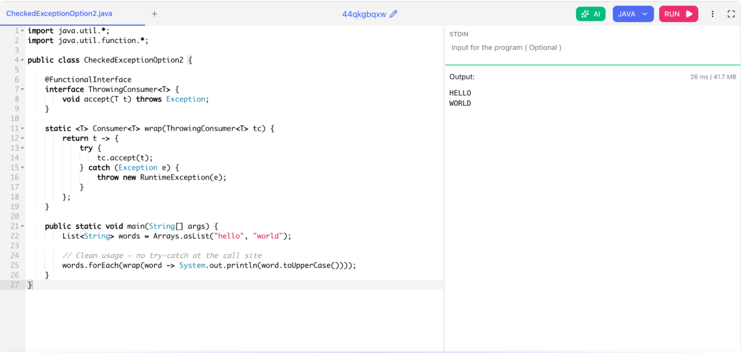Collapse the wrap method fold at line 11
The image size is (741, 353).
point(22,129)
